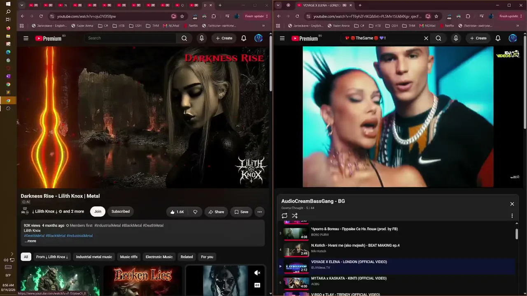This screenshot has width=527, height=296.
Task: Reload the VOYAGE X ELENA page
Action: pos(297,16)
